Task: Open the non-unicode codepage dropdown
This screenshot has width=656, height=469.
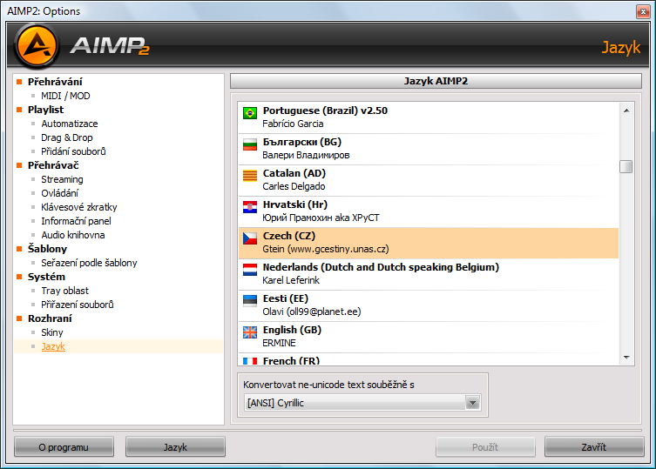Action: 362,403
